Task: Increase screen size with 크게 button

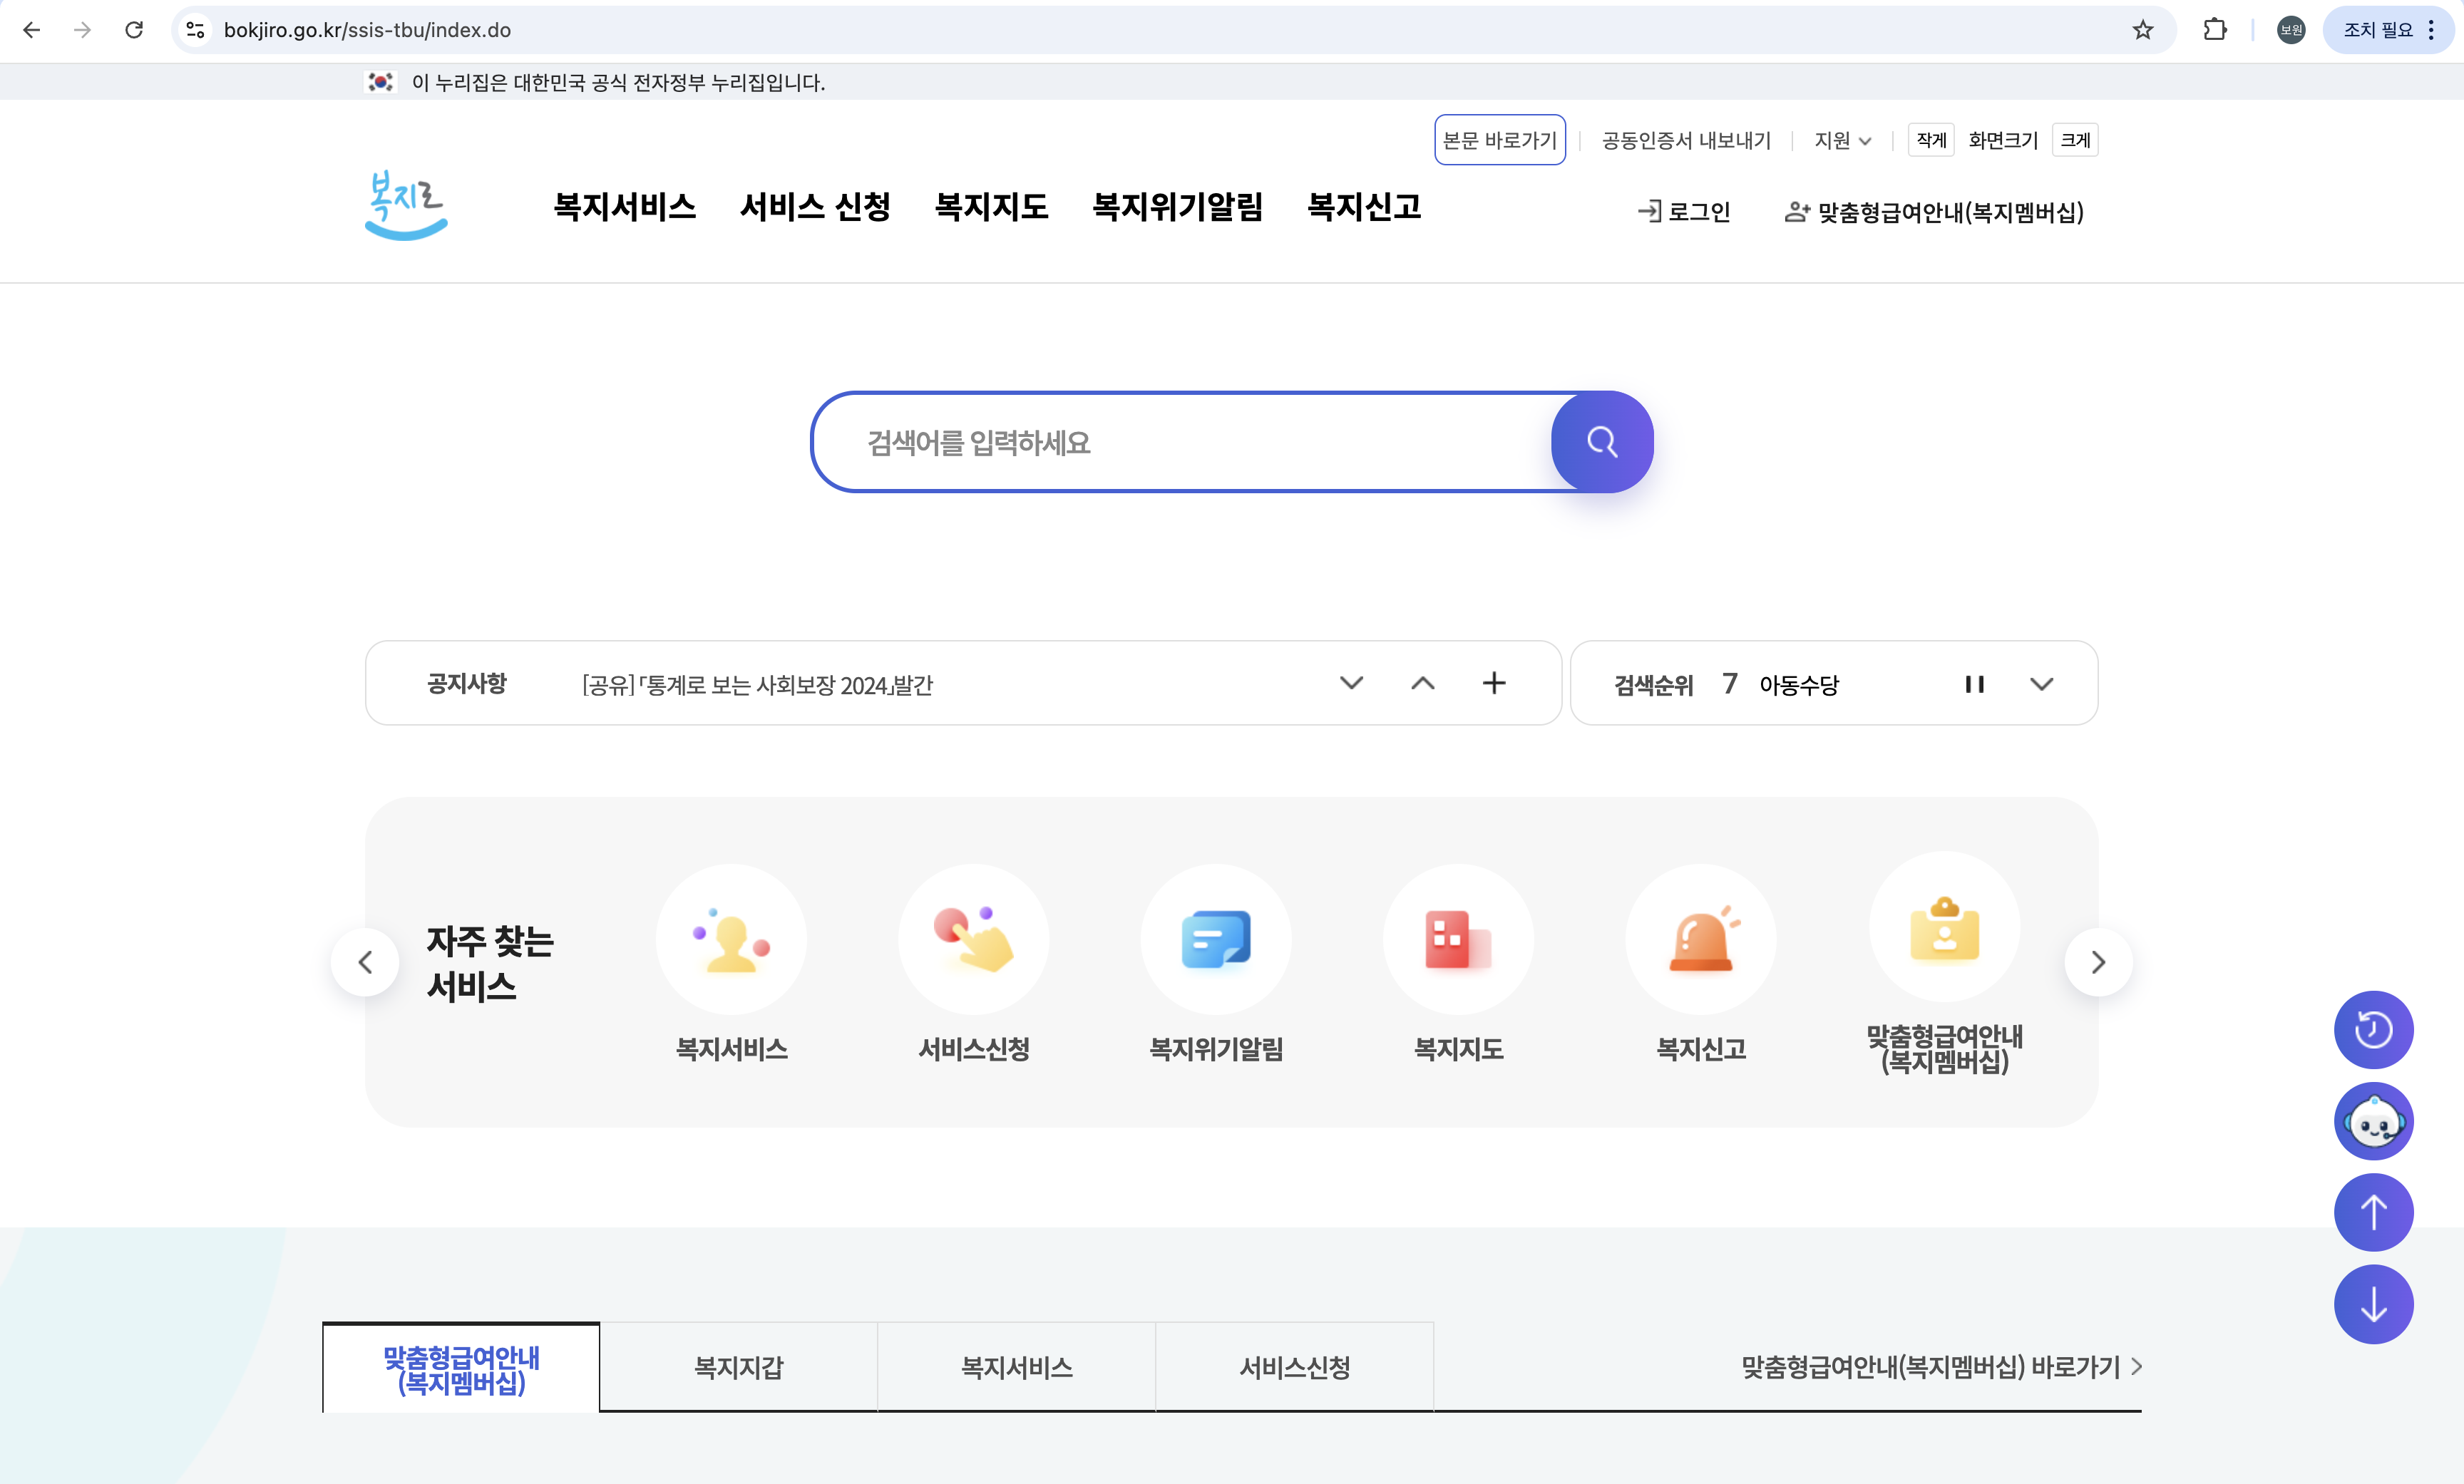Action: coord(2075,140)
